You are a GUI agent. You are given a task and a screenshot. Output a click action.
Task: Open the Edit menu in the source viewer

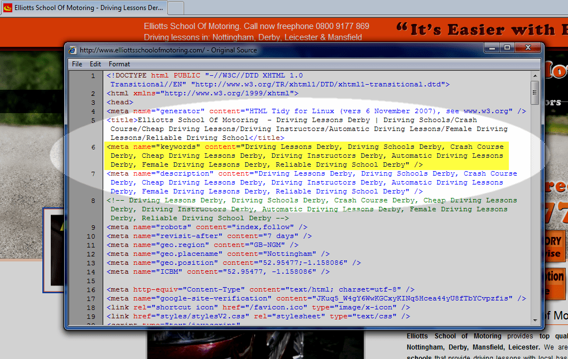(95, 64)
